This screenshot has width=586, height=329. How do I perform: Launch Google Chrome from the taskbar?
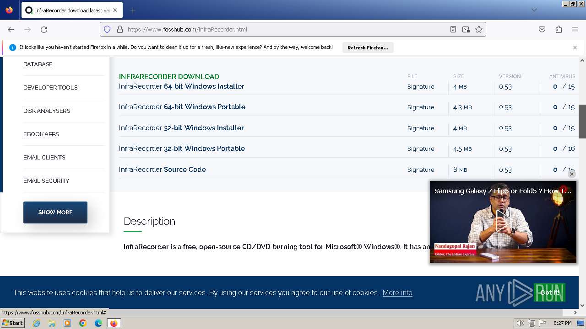pyautogui.click(x=83, y=323)
